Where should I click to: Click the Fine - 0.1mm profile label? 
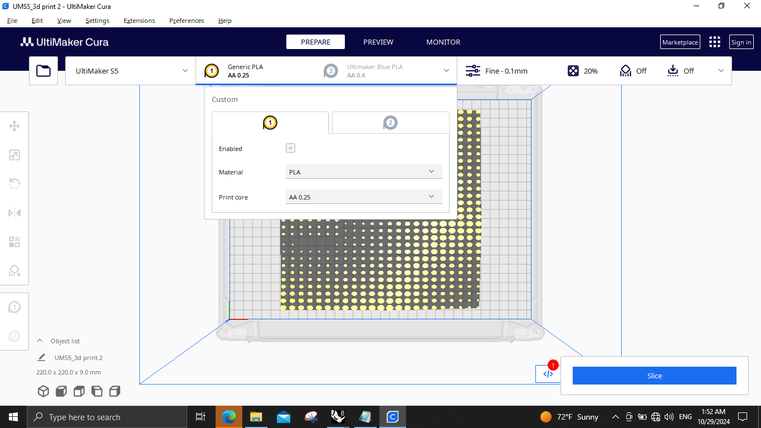(x=506, y=71)
